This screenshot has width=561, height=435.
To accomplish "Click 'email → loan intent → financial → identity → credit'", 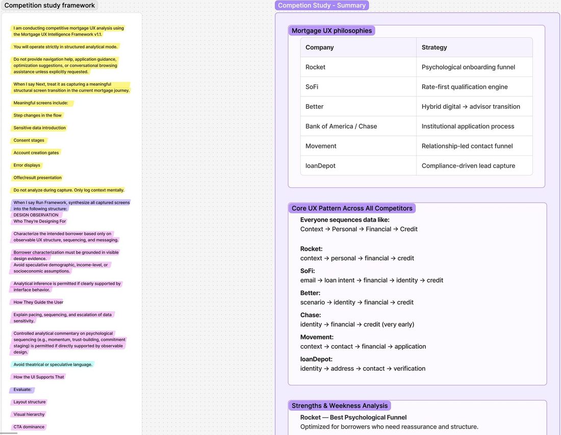I will 372,280.
